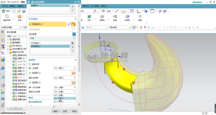
Task: Open the GC工具箱 menu
Action: pos(94,6)
